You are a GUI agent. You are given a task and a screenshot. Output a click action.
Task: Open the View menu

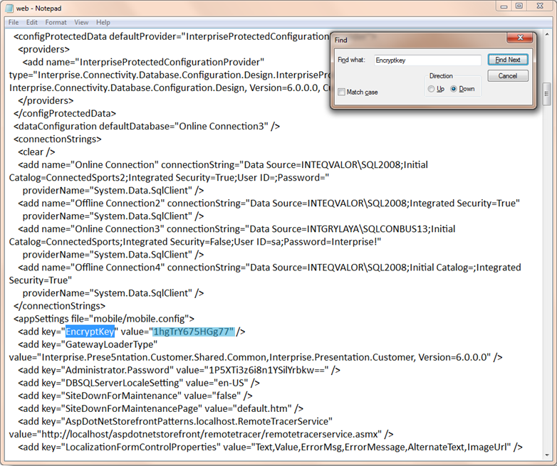pyautogui.click(x=81, y=23)
